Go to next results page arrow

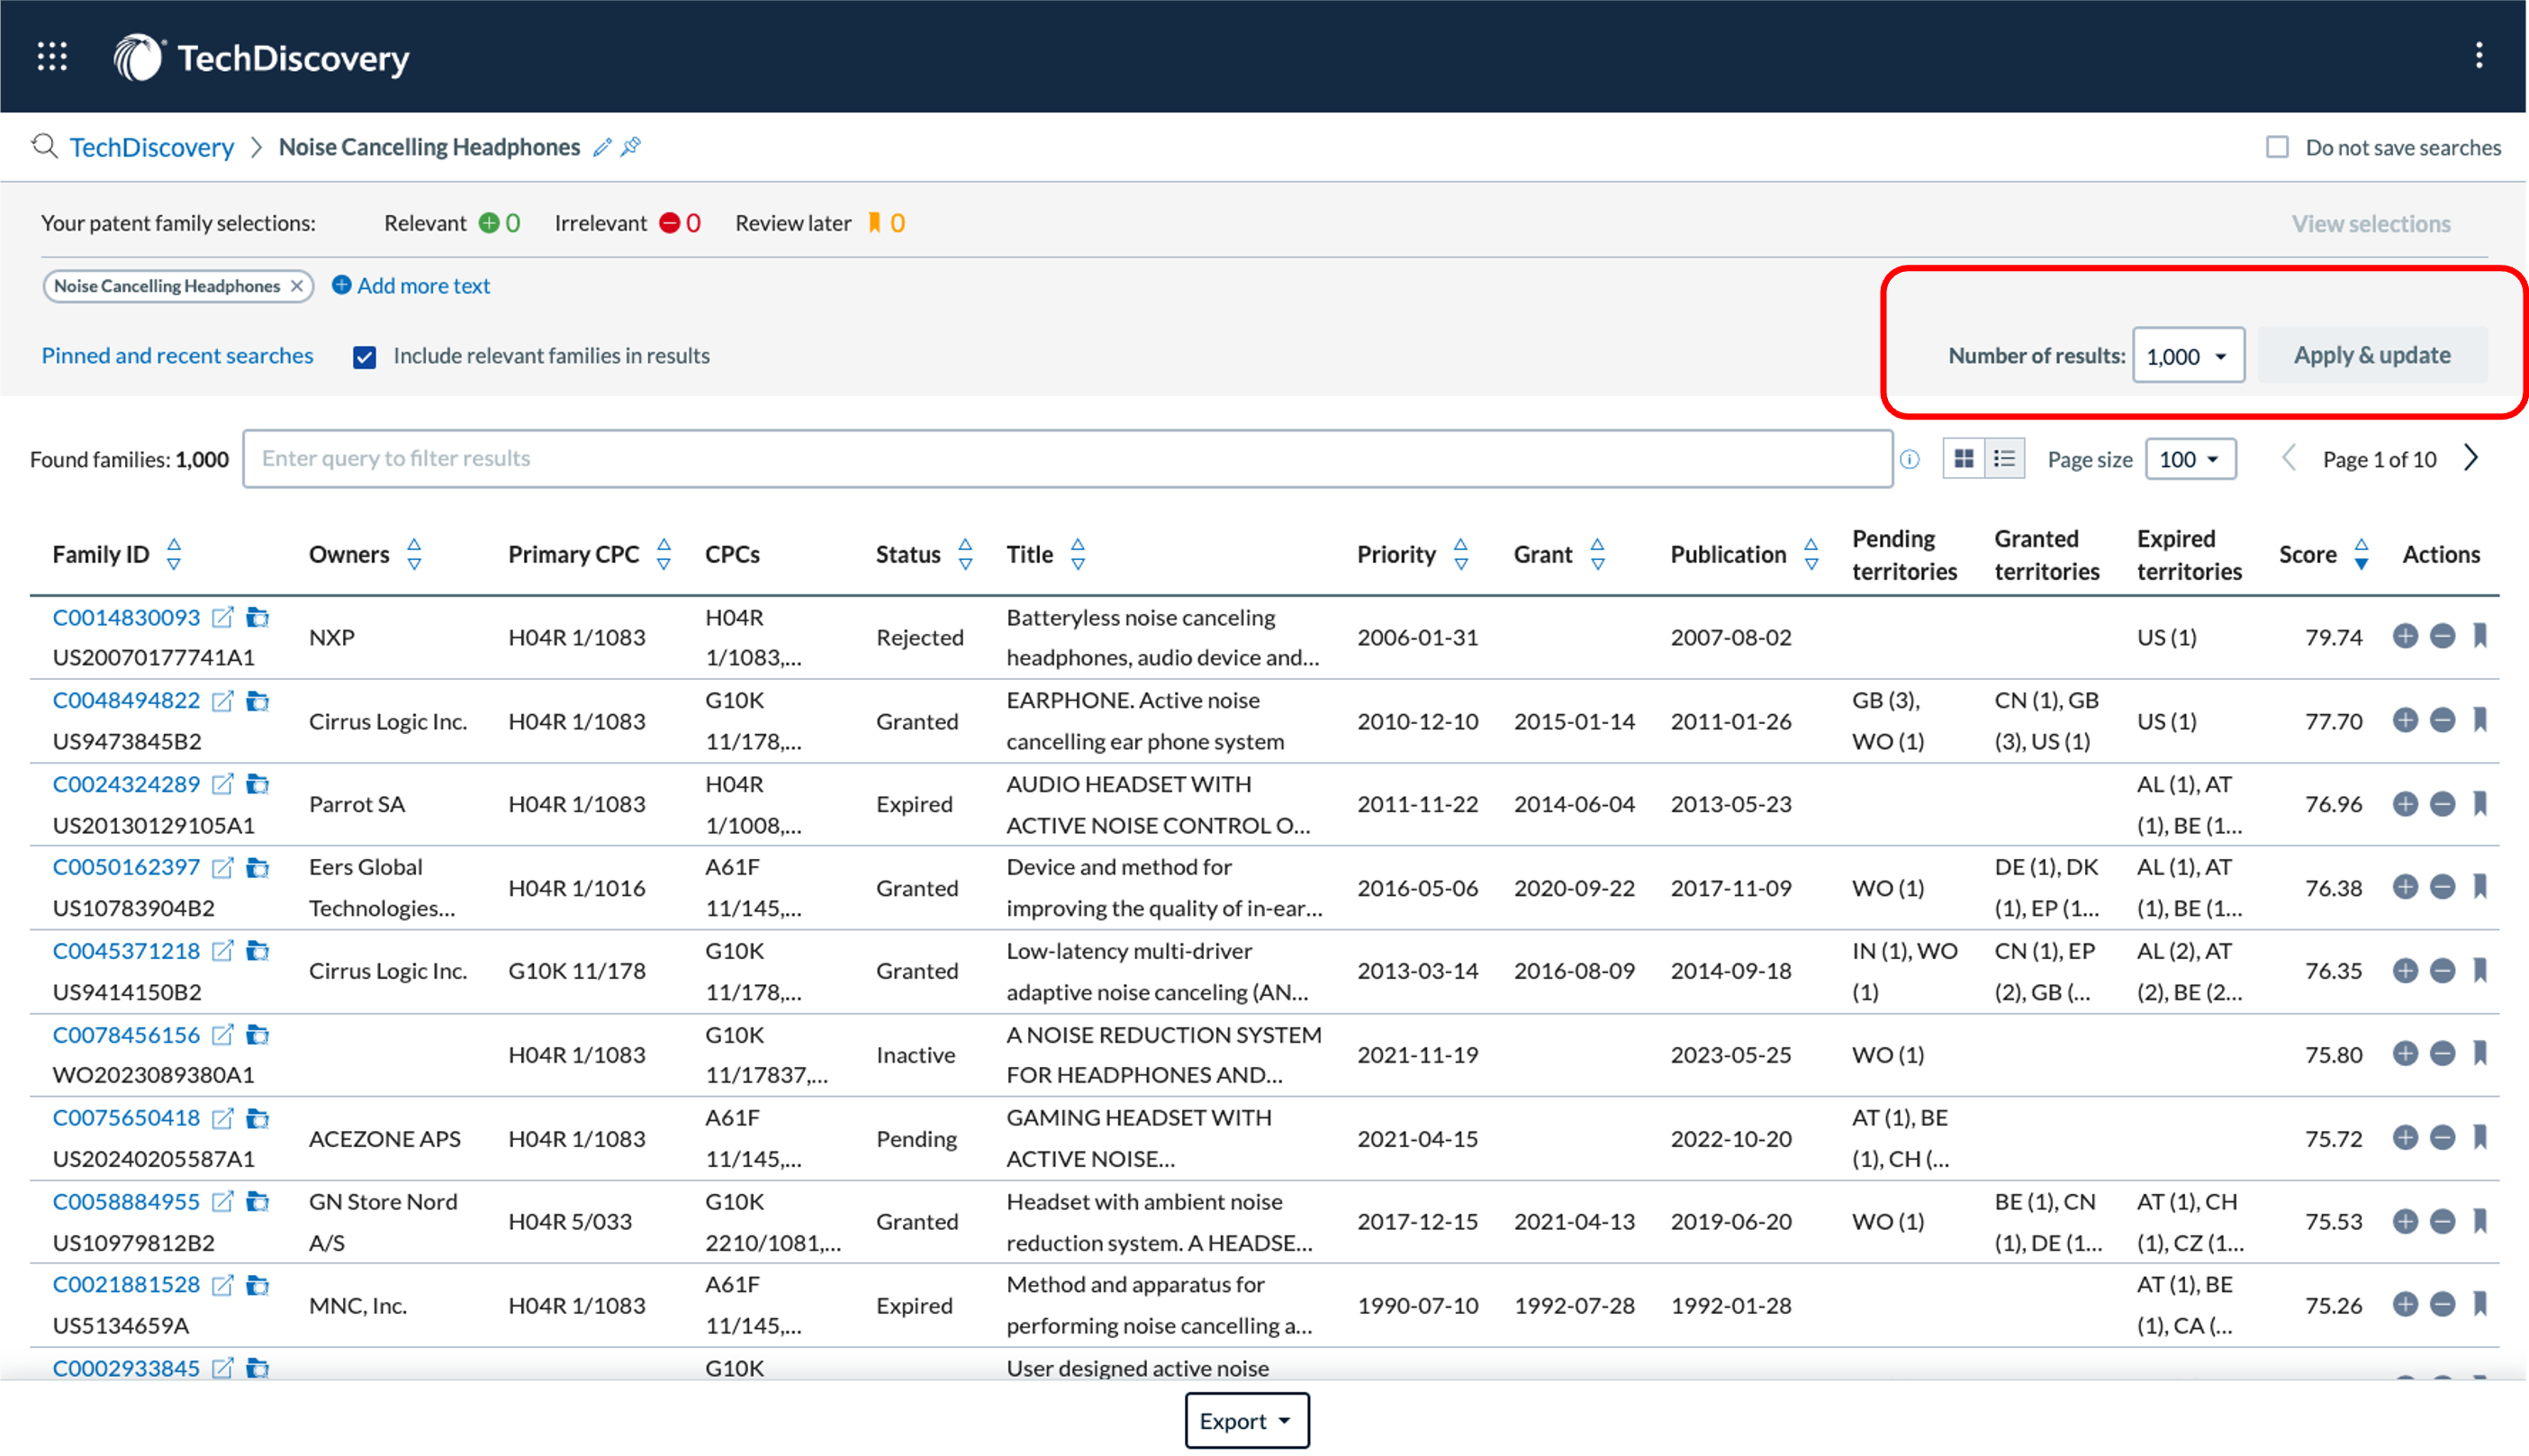click(x=2471, y=458)
